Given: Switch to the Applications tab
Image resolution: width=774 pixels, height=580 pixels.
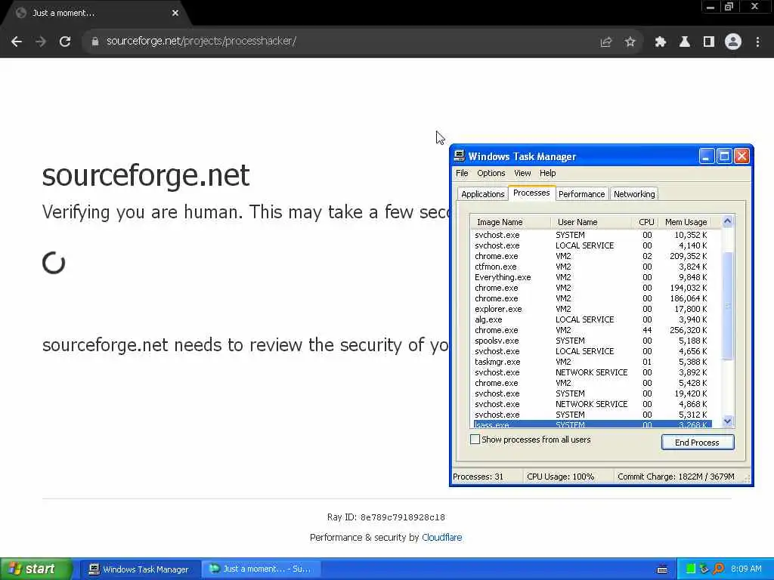Looking at the screenshot, I should pos(482,194).
